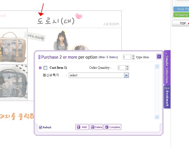The height and width of the screenshot is (147, 189).
Task: Open the Click Bookmark side tab
Action: click(167, 97)
